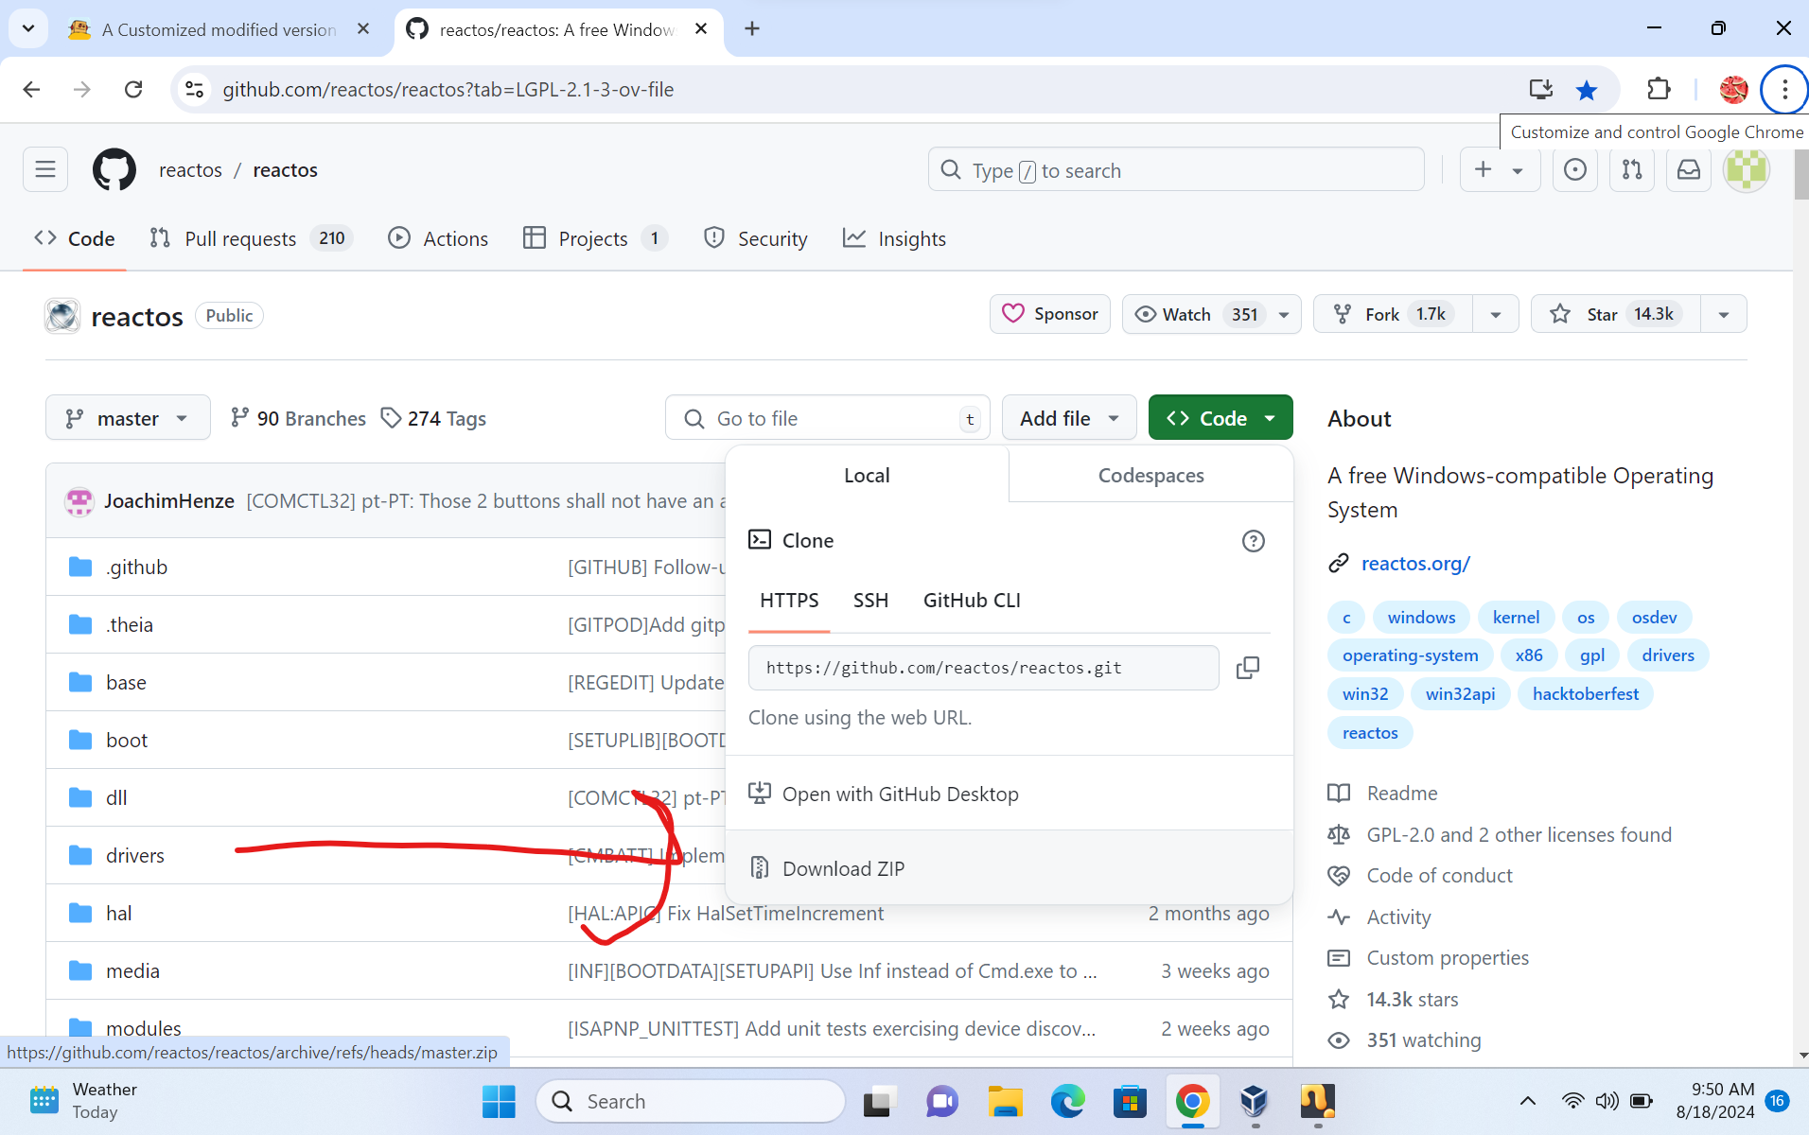This screenshot has width=1809, height=1135.
Task: Open the reactos.org website link
Action: click(1415, 564)
